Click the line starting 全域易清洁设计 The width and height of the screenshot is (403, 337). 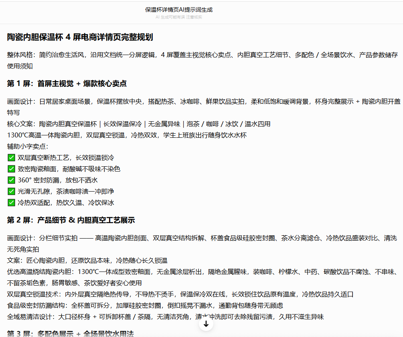click(x=165, y=317)
